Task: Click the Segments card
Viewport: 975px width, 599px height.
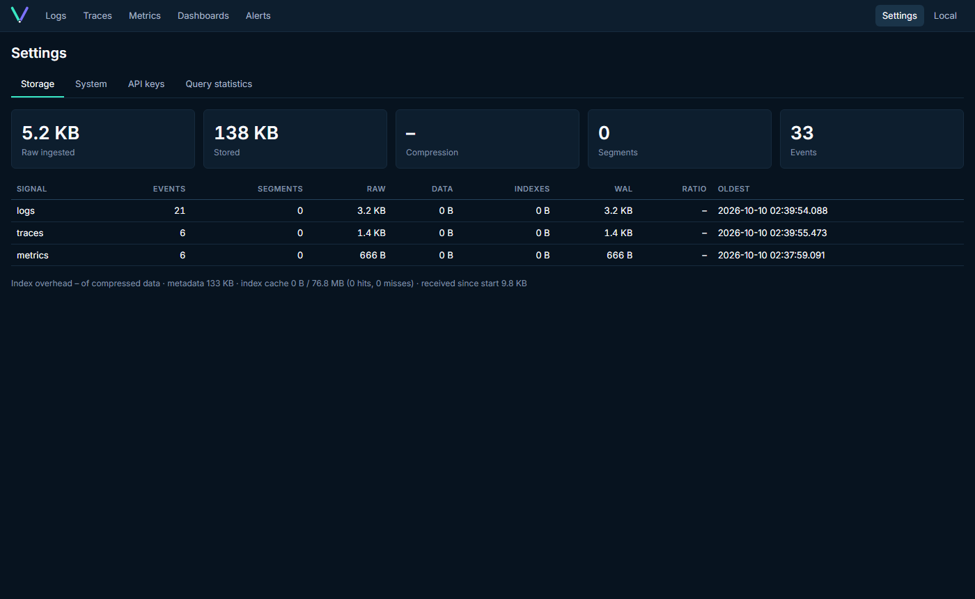Action: [680, 139]
